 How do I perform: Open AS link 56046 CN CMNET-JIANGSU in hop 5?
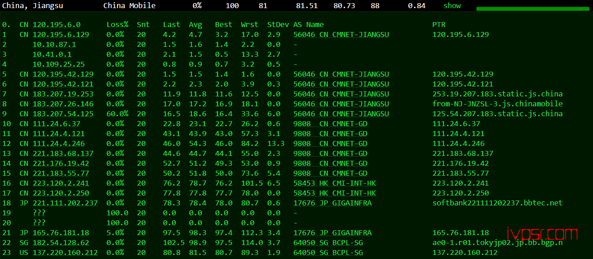point(341,74)
